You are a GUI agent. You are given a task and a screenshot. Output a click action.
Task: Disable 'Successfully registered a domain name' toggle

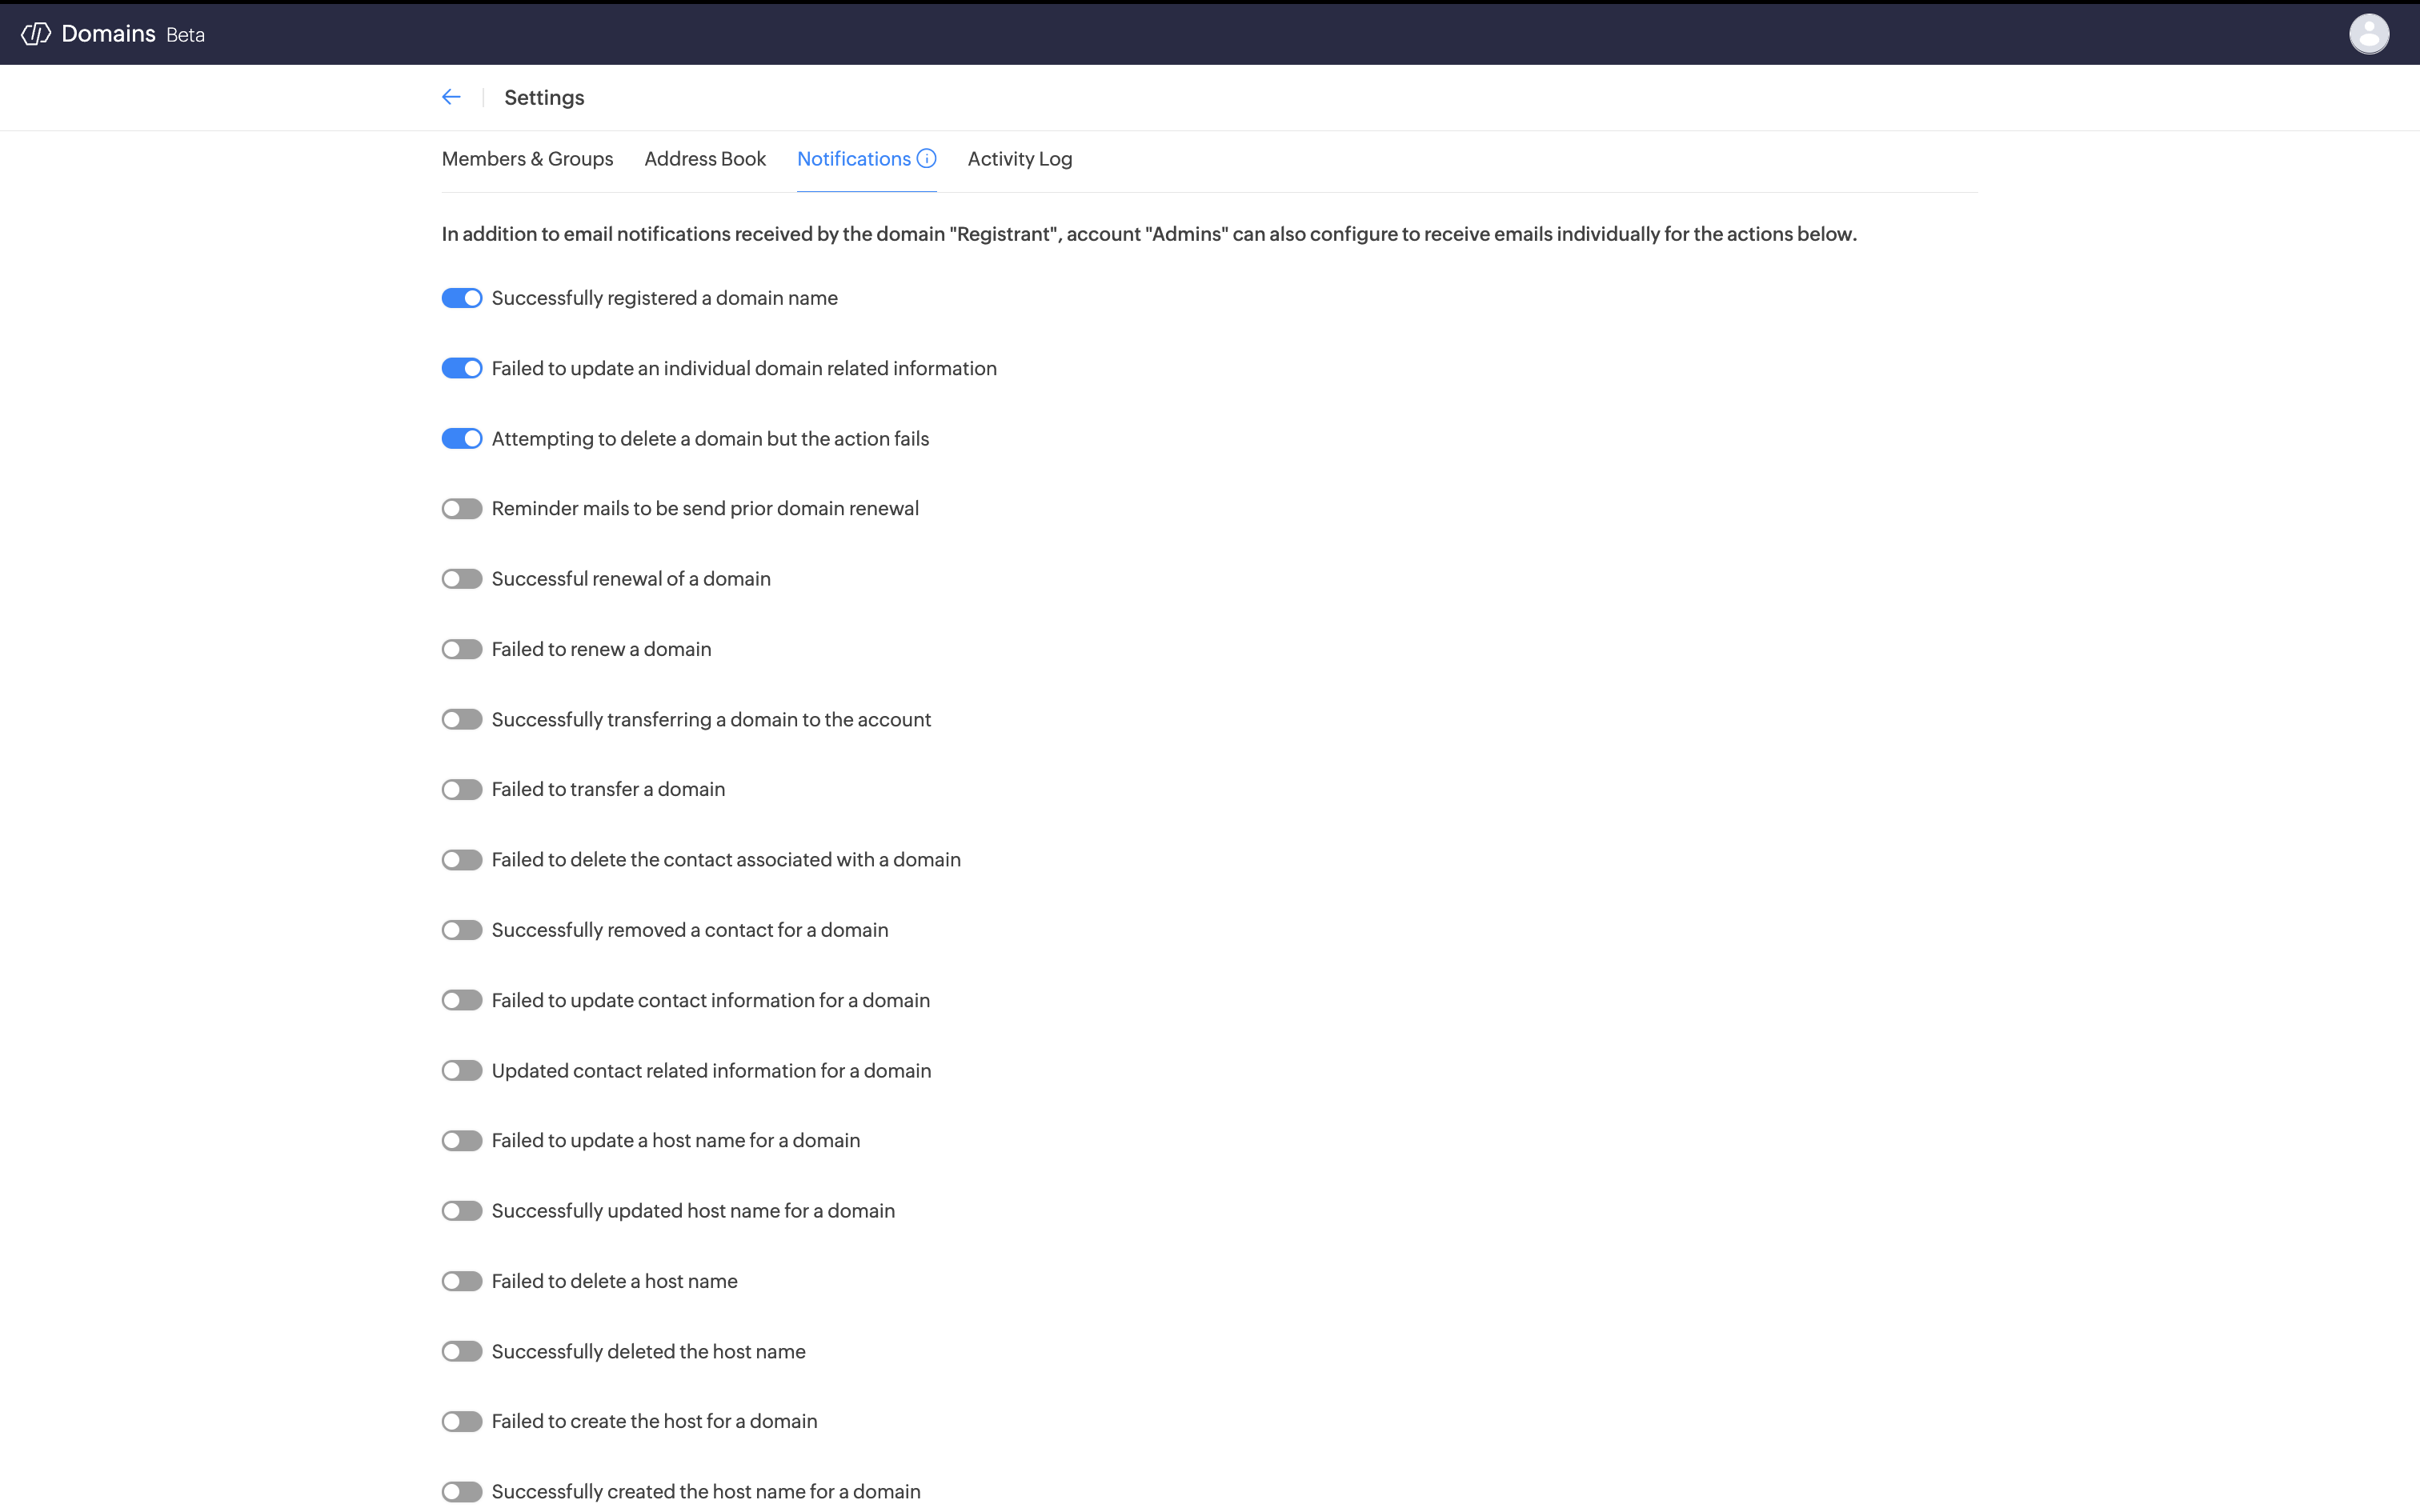[462, 298]
